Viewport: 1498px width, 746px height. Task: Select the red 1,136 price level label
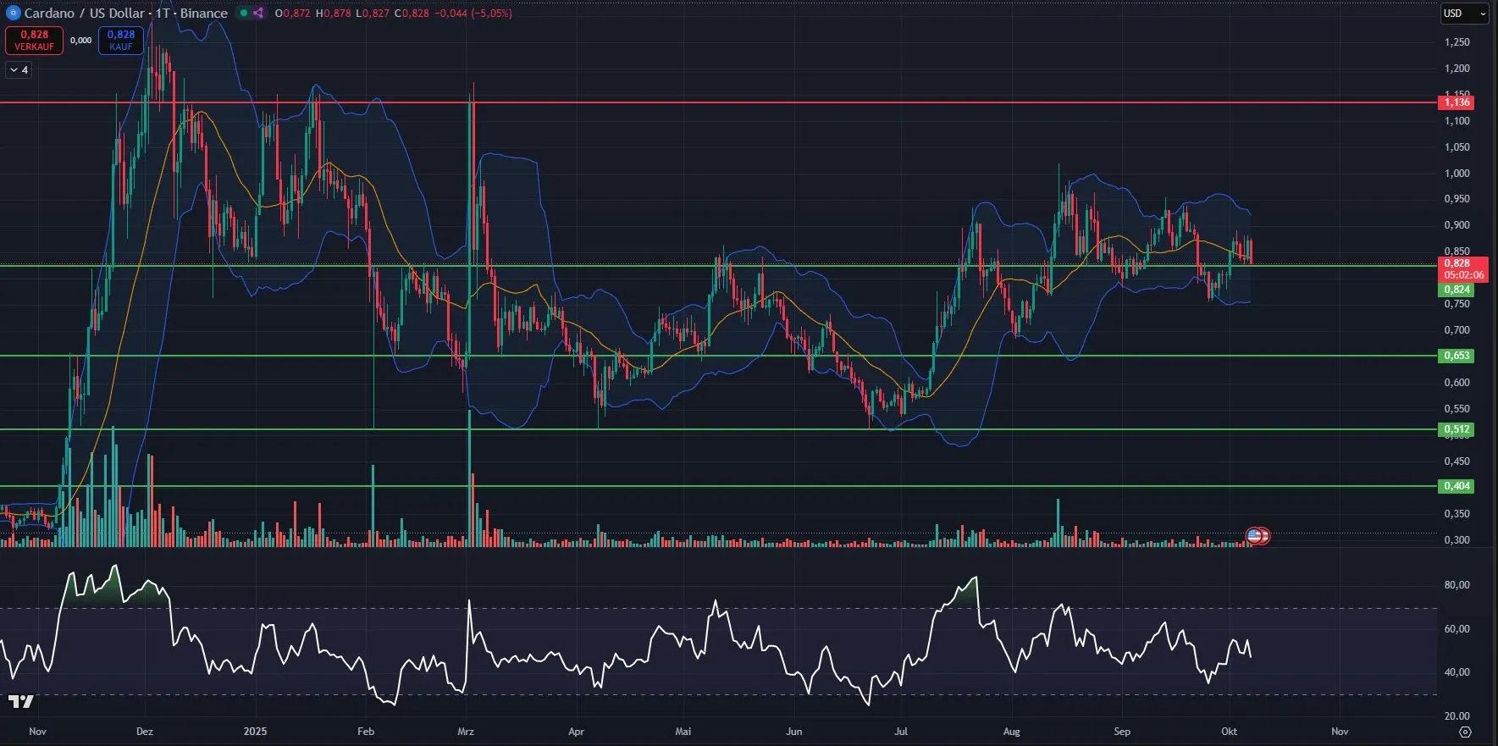pos(1457,102)
